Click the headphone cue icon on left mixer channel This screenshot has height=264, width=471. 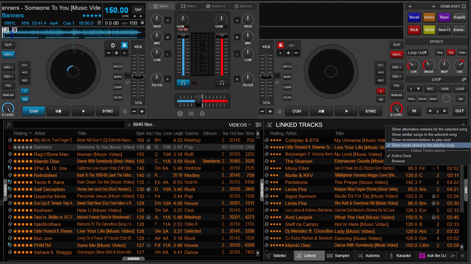183,83
